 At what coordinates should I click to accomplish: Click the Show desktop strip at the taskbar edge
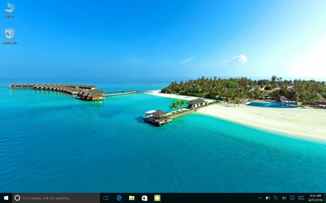tap(325, 198)
